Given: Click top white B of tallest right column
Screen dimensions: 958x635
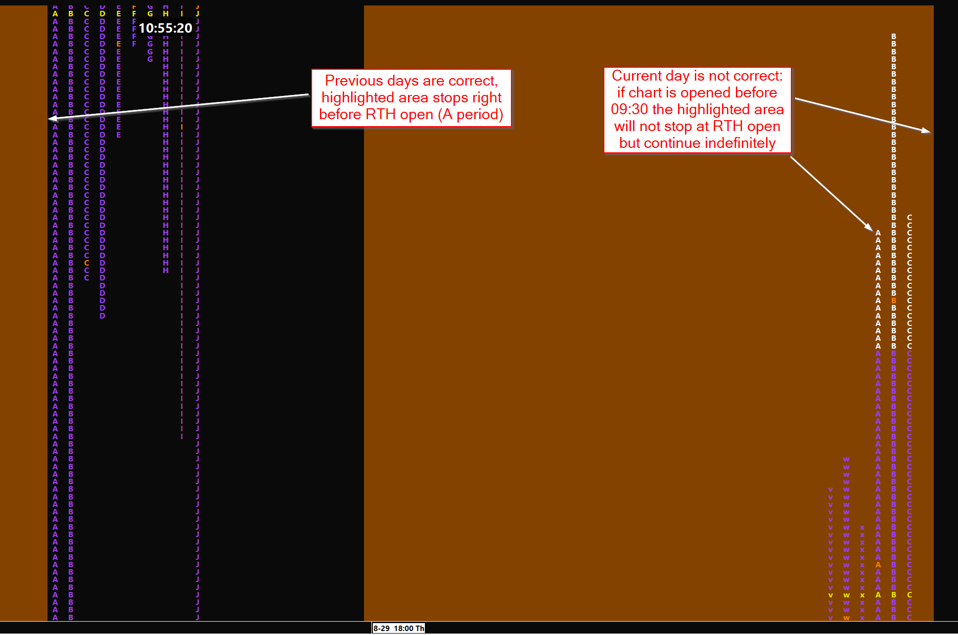Looking at the screenshot, I should tap(894, 37).
